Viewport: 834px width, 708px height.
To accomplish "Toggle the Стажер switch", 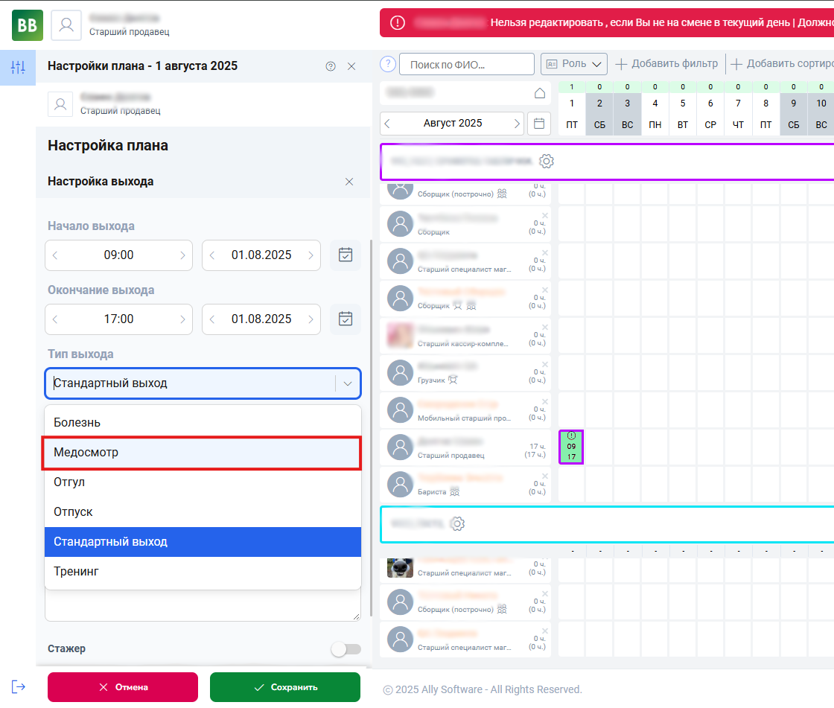I will (346, 649).
